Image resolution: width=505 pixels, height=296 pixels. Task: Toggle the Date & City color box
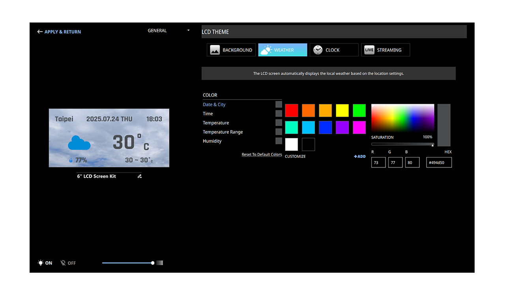click(279, 105)
